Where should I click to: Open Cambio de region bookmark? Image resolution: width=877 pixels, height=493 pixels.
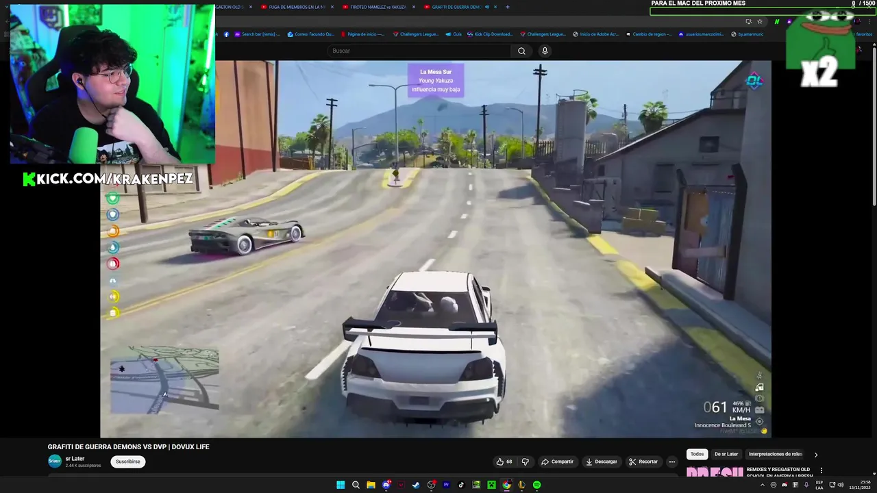pos(648,34)
